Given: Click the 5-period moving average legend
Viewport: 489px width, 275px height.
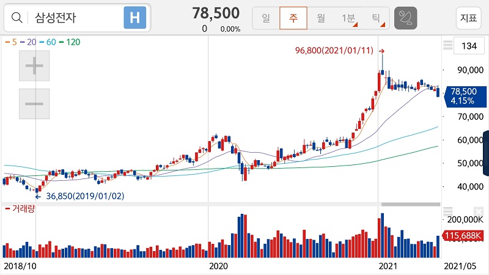Looking at the screenshot, I should coord(11,42).
